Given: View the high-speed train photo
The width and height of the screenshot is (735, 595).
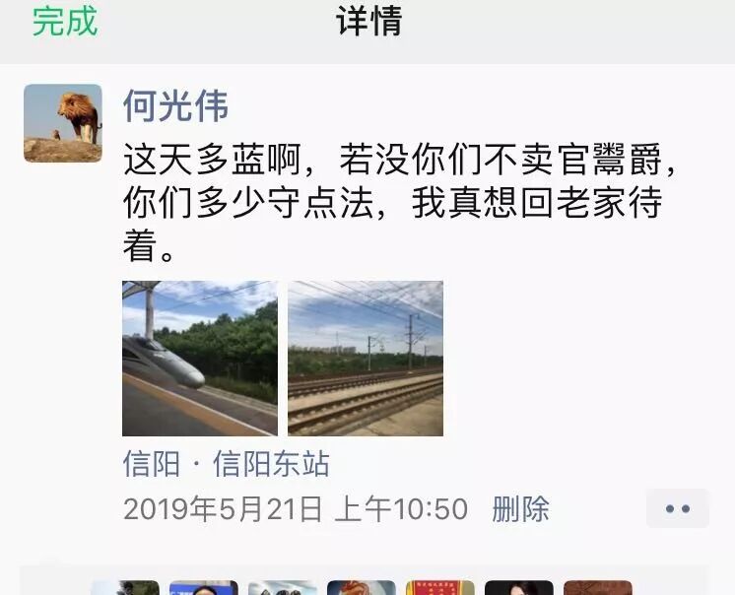Looking at the screenshot, I should (200, 359).
